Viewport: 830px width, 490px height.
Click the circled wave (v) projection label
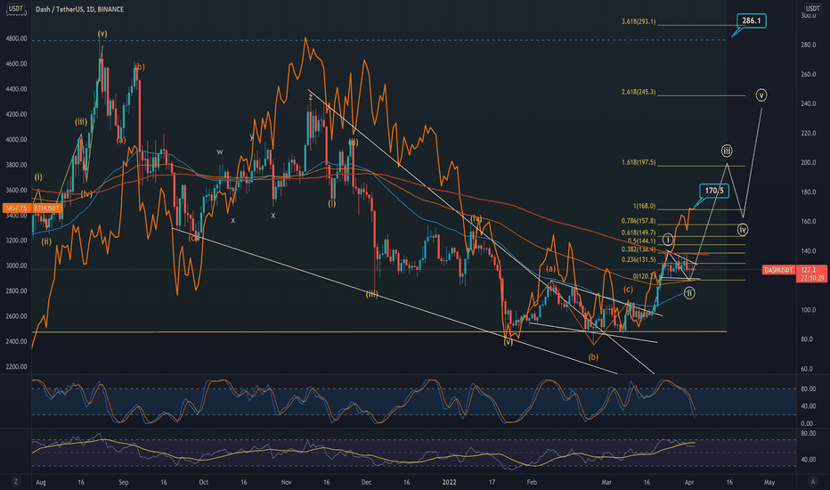pyautogui.click(x=761, y=95)
